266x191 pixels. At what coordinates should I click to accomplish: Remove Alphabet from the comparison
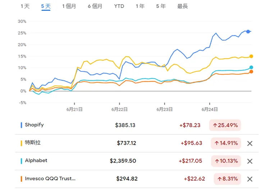tap(250, 161)
